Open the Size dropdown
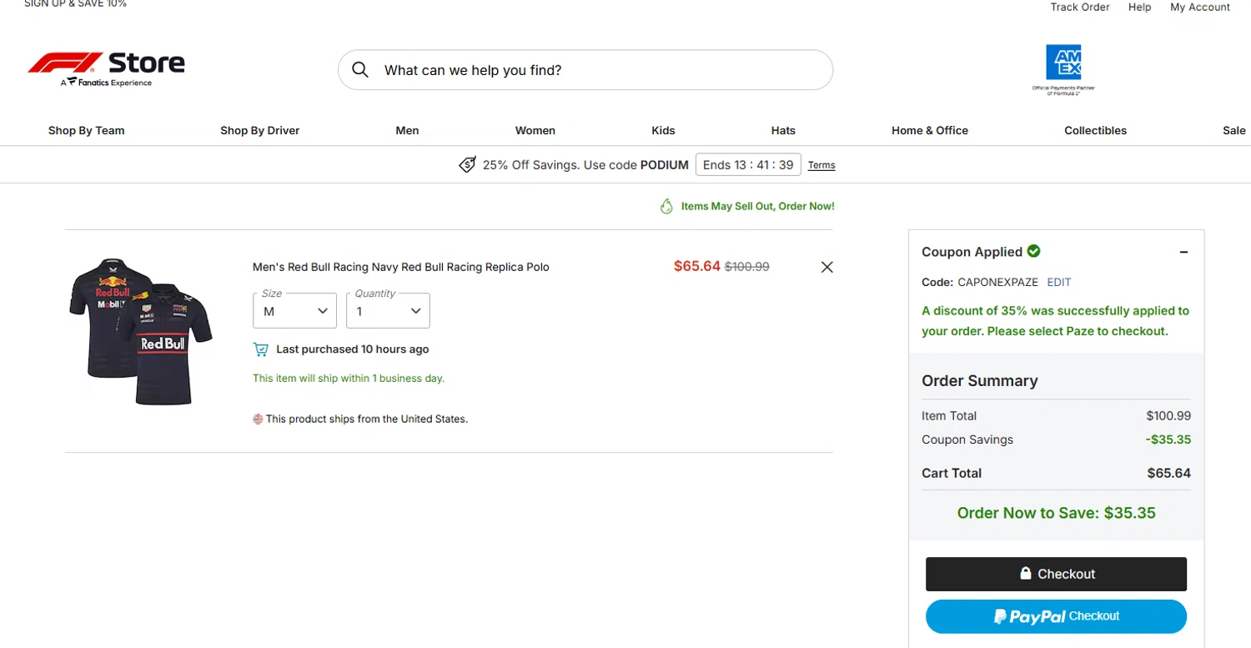 tap(295, 311)
